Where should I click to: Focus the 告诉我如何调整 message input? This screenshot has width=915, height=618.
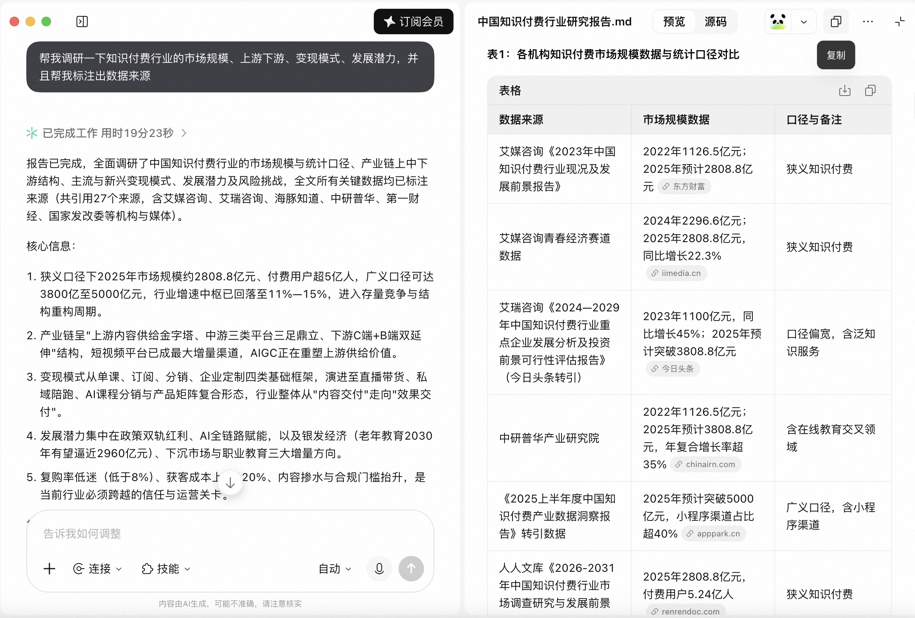point(230,534)
